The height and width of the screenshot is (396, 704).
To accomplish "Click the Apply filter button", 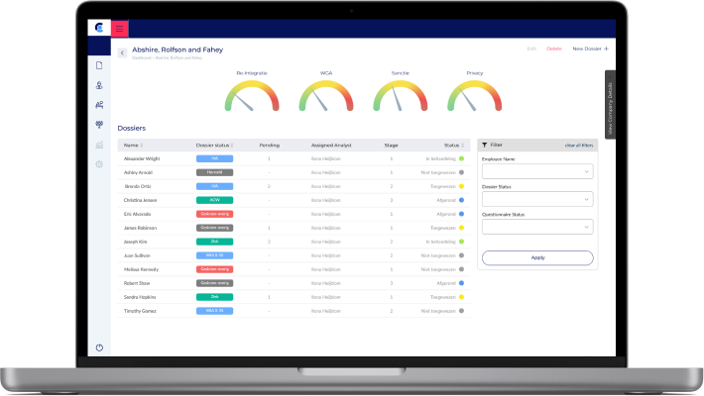I will [x=537, y=257].
